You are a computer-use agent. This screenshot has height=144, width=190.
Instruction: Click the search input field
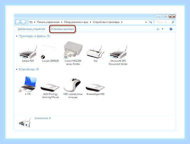(163, 22)
